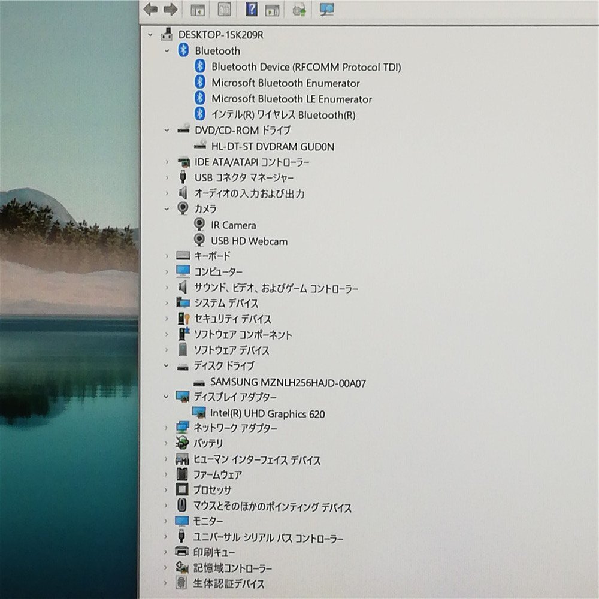Select Intel(R) UHD Graphics 620

coord(267,413)
